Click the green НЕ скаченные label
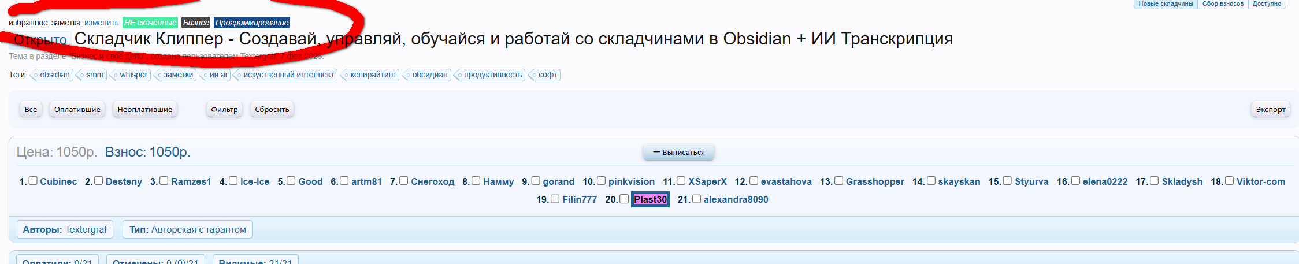The width and height of the screenshot is (1299, 264). point(150,23)
